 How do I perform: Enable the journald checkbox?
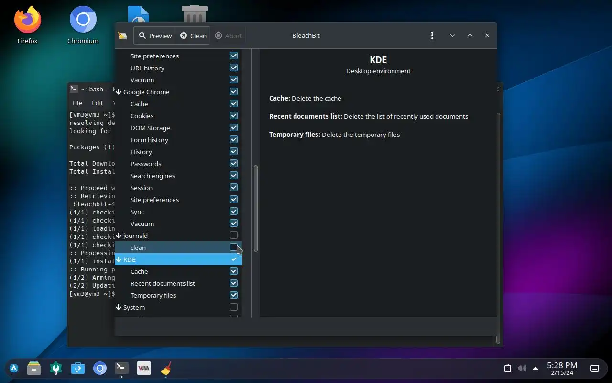234,235
